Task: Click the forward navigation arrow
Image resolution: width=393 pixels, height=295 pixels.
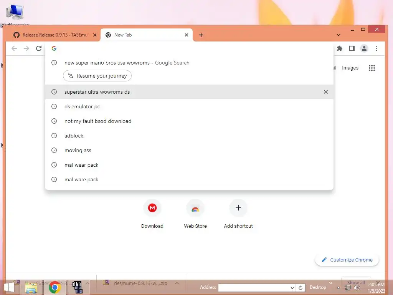Action: point(26,48)
